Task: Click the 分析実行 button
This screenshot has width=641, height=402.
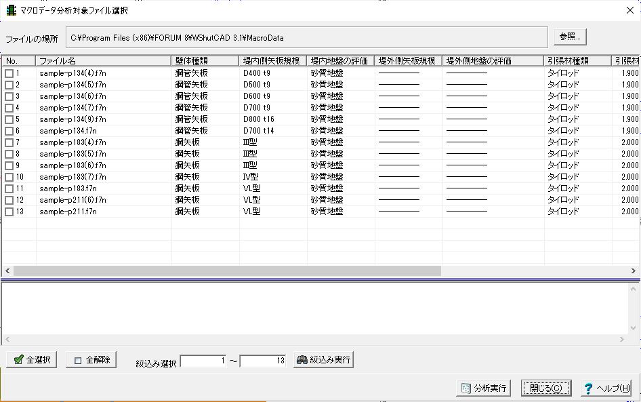Action: click(x=484, y=388)
